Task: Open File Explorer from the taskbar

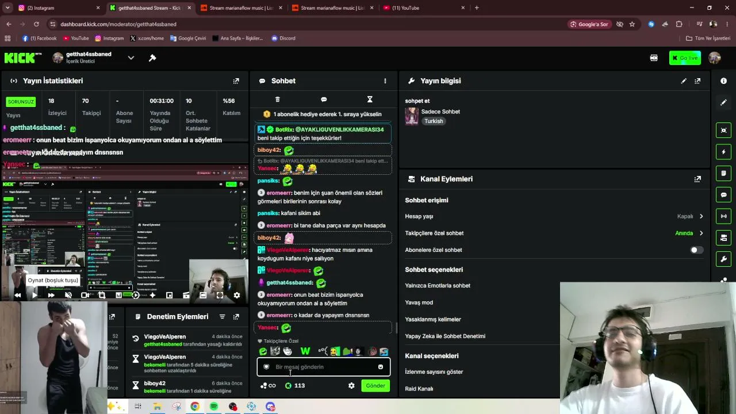Action: 157,407
